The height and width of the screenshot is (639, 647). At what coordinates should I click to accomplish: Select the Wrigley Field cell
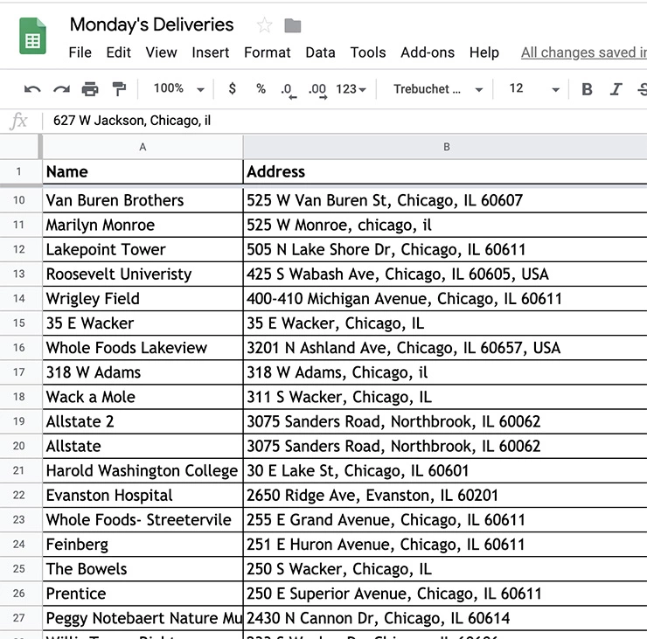click(143, 299)
